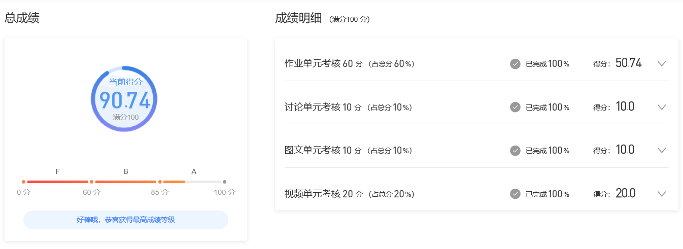Viewport: 683px width, 249px height.
Task: Expand the 作业单元考核 score details
Action: (x=661, y=64)
